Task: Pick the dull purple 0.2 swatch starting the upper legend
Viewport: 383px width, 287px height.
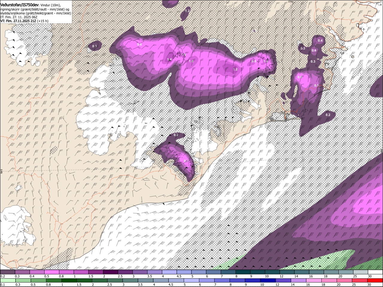Action: (x=7, y=272)
